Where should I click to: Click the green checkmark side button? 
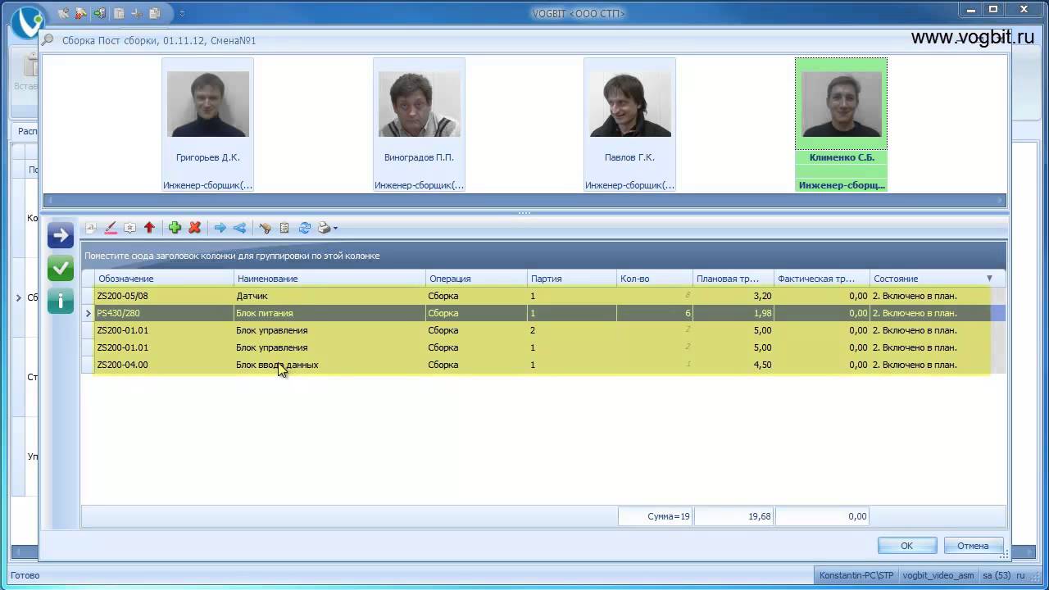pos(61,268)
